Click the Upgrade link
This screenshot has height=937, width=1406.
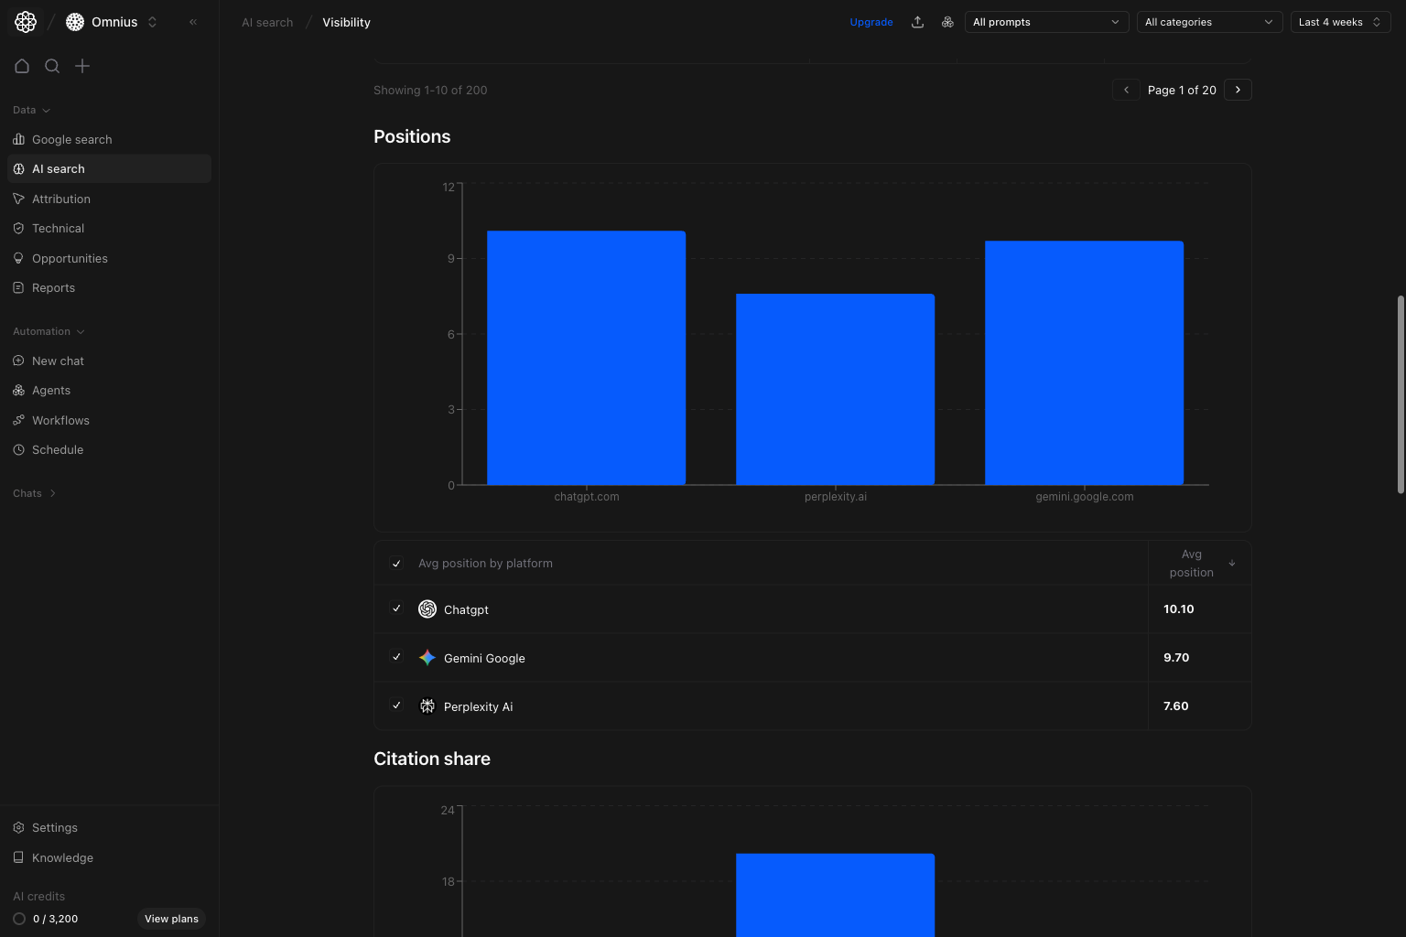871,21
